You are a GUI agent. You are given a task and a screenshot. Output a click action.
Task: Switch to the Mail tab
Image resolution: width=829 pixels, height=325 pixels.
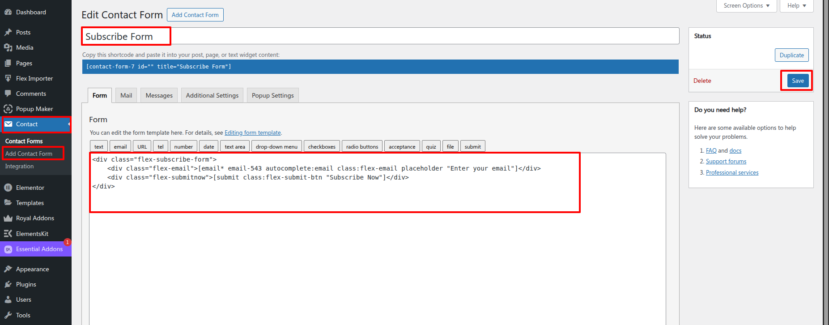pos(126,95)
